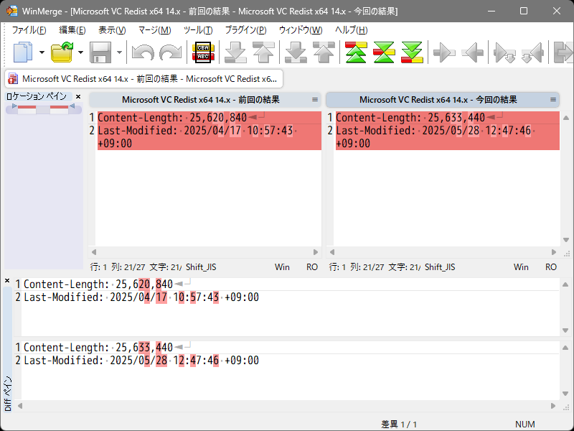Click the CBA/ABC select line difference icon
574x431 pixels.
click(203, 52)
